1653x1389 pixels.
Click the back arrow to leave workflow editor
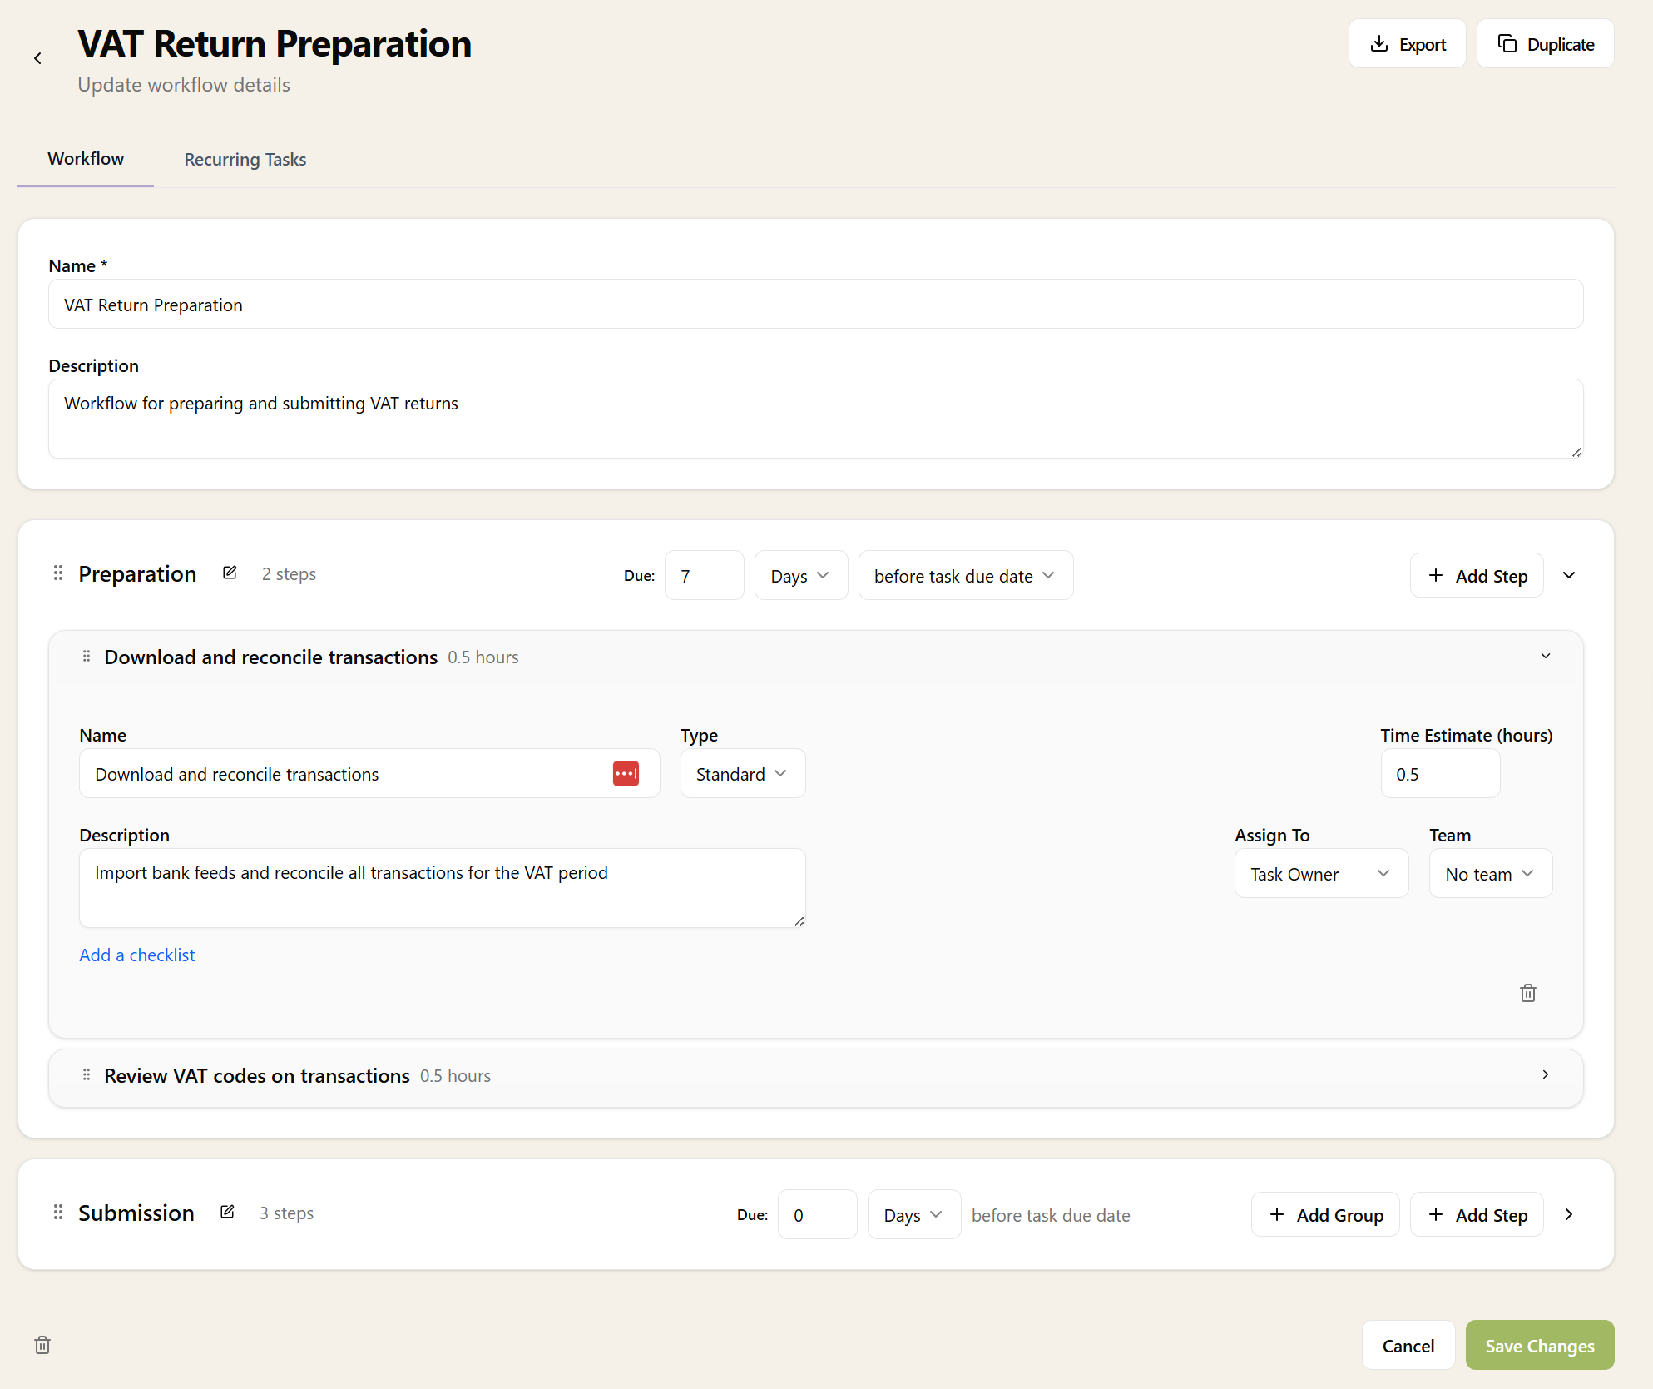click(x=37, y=58)
